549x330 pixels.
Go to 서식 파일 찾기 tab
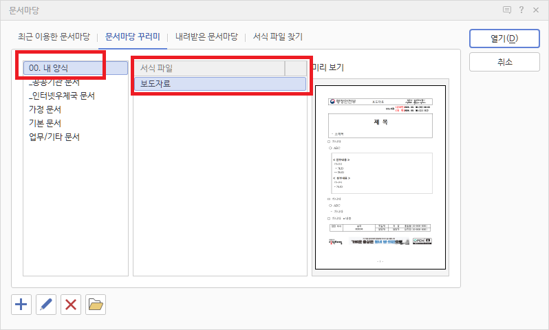pyautogui.click(x=278, y=36)
